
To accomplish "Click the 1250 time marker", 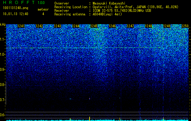I will click(185, 26).
